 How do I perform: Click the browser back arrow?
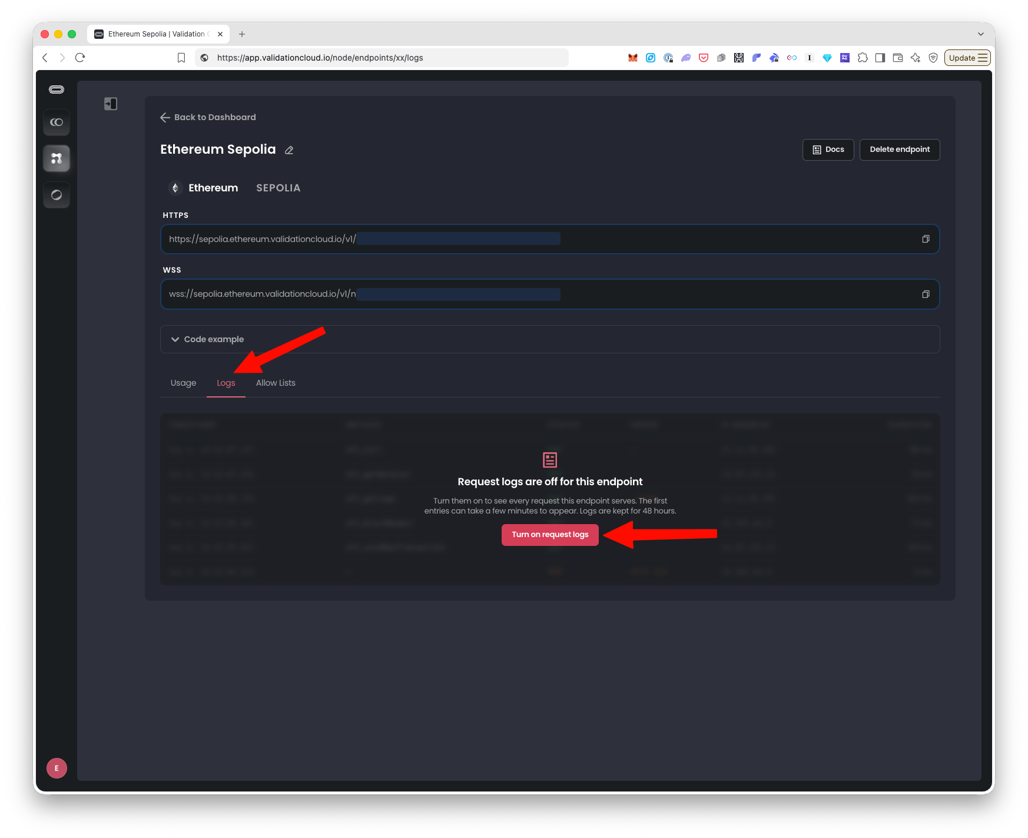coord(45,58)
